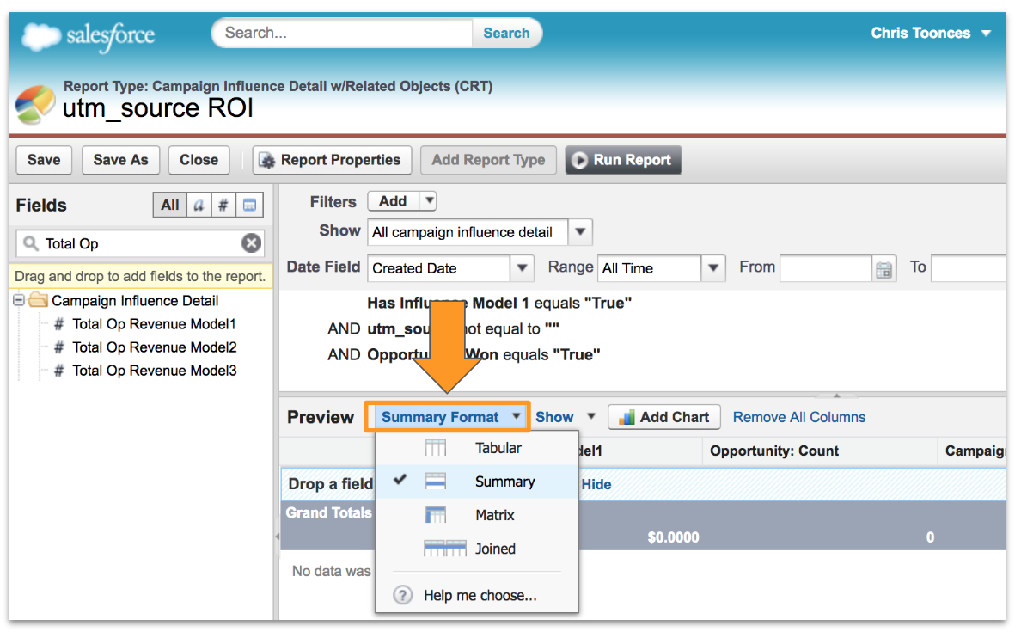Collapse the fields panel side handle

277,537
